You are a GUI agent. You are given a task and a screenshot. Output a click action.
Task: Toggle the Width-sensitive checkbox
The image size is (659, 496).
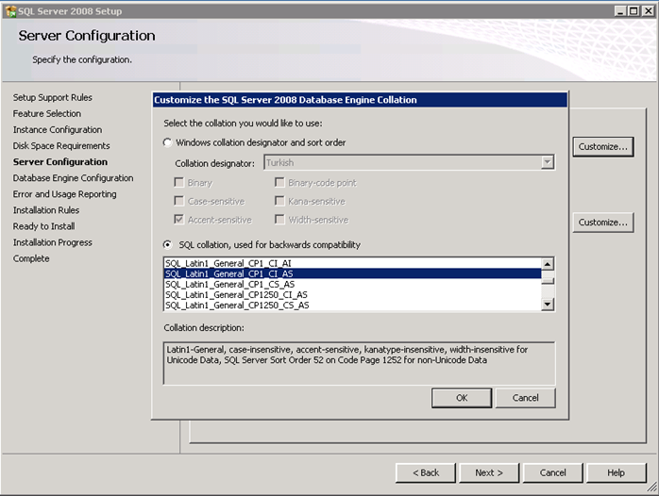[279, 220]
